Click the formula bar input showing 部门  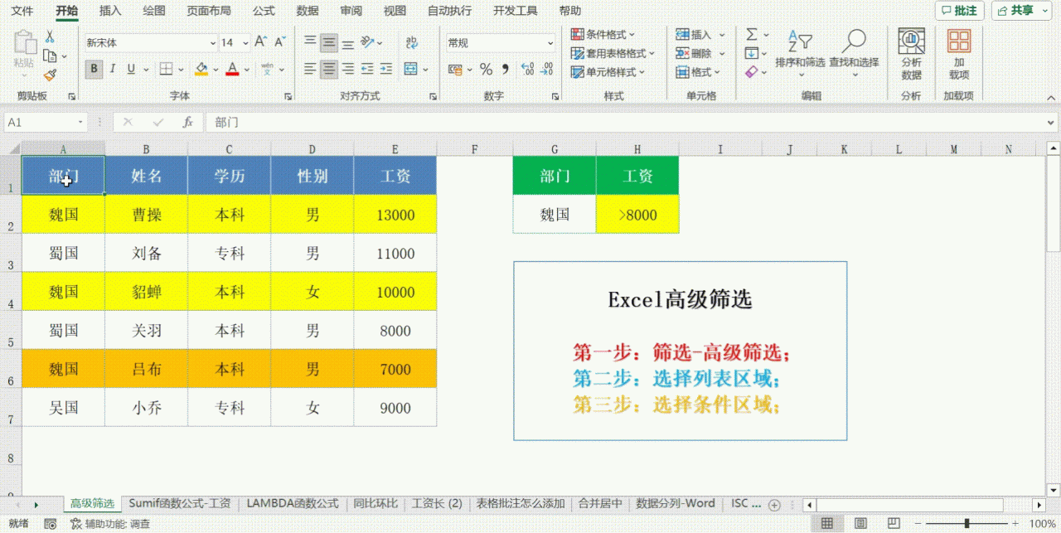[x=630, y=123]
